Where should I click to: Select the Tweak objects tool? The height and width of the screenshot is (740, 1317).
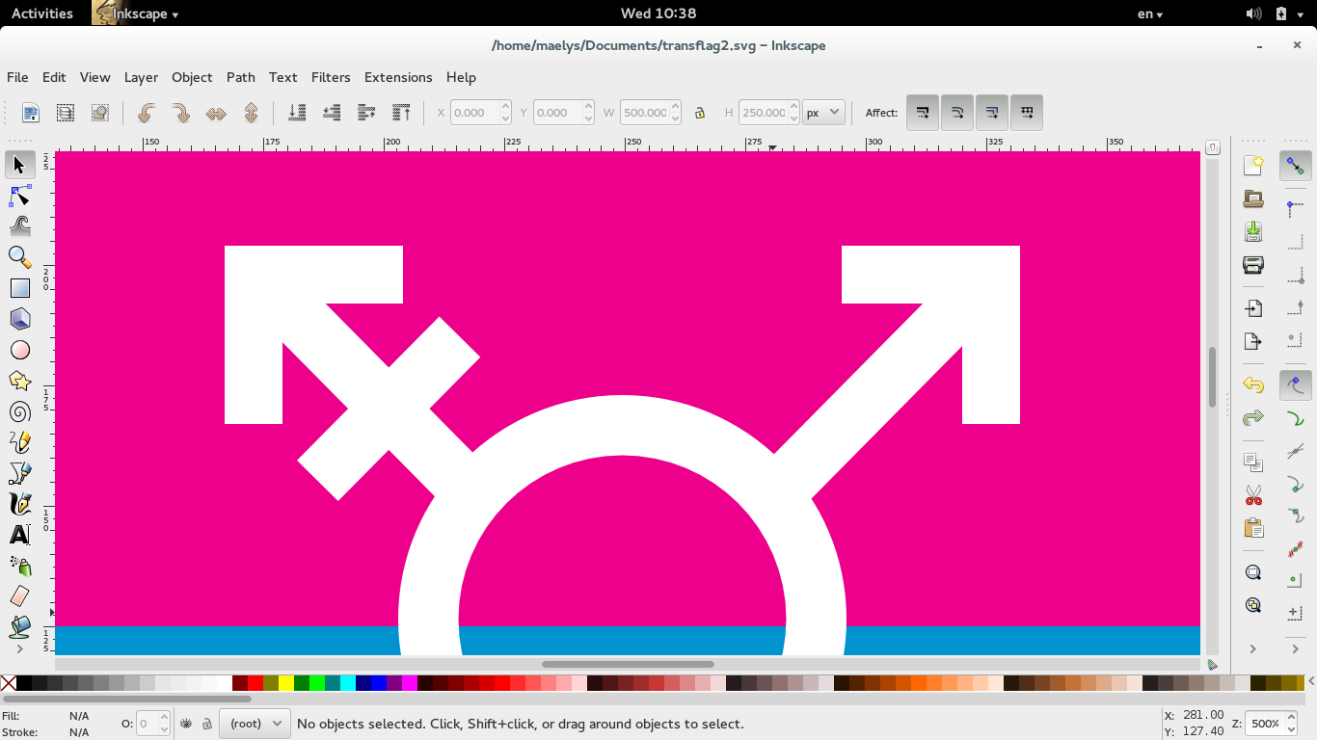pyautogui.click(x=19, y=226)
